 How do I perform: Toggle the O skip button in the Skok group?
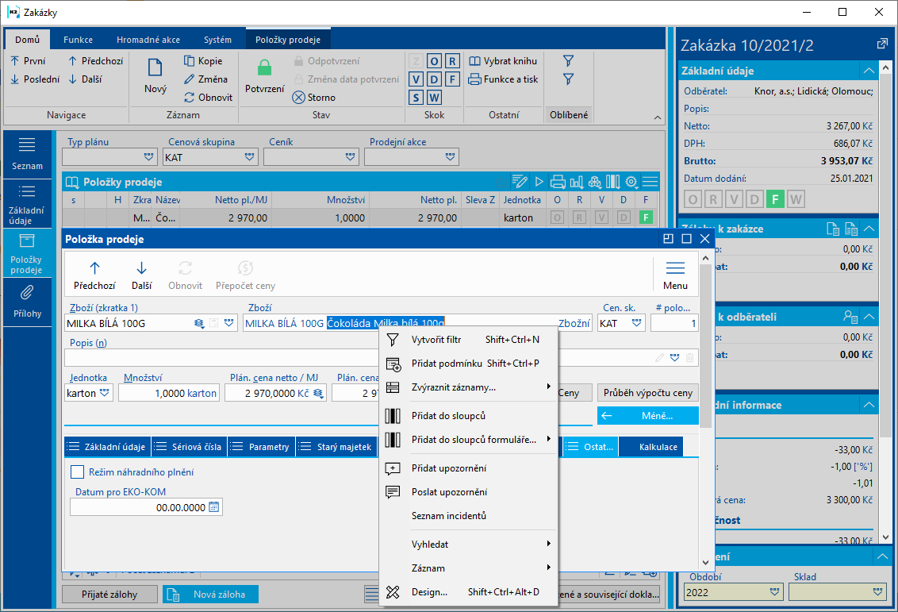[434, 61]
